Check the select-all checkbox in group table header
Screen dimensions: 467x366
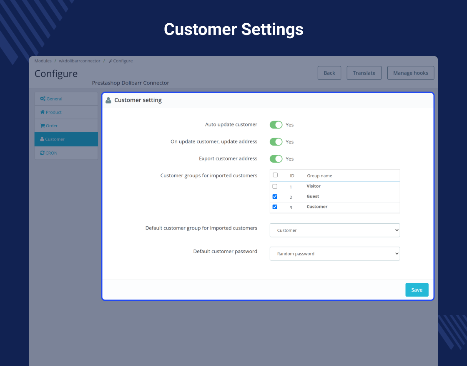click(x=275, y=175)
